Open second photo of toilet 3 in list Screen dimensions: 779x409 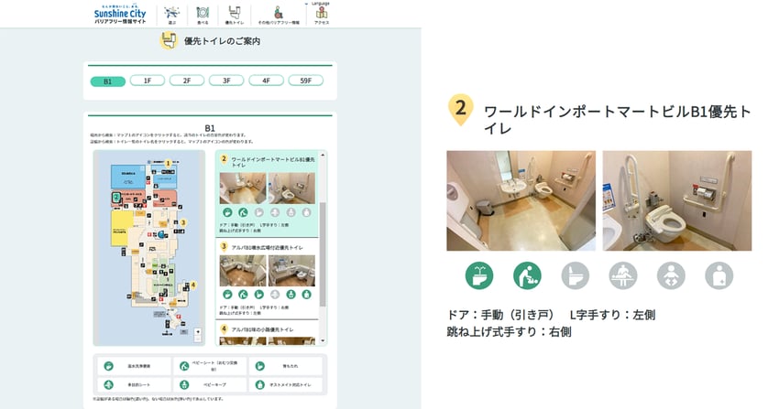291,271
